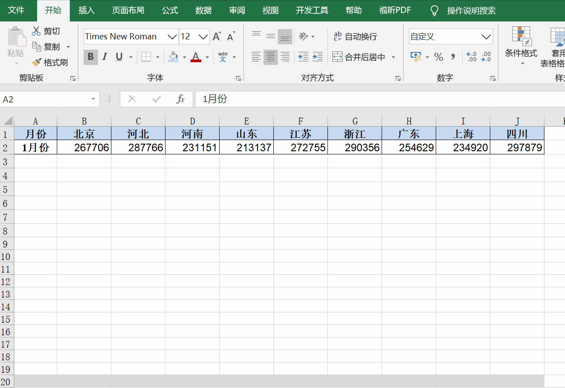This screenshot has height=388, width=565.
Task: Apply the comma thousands separator style
Action: [x=453, y=57]
